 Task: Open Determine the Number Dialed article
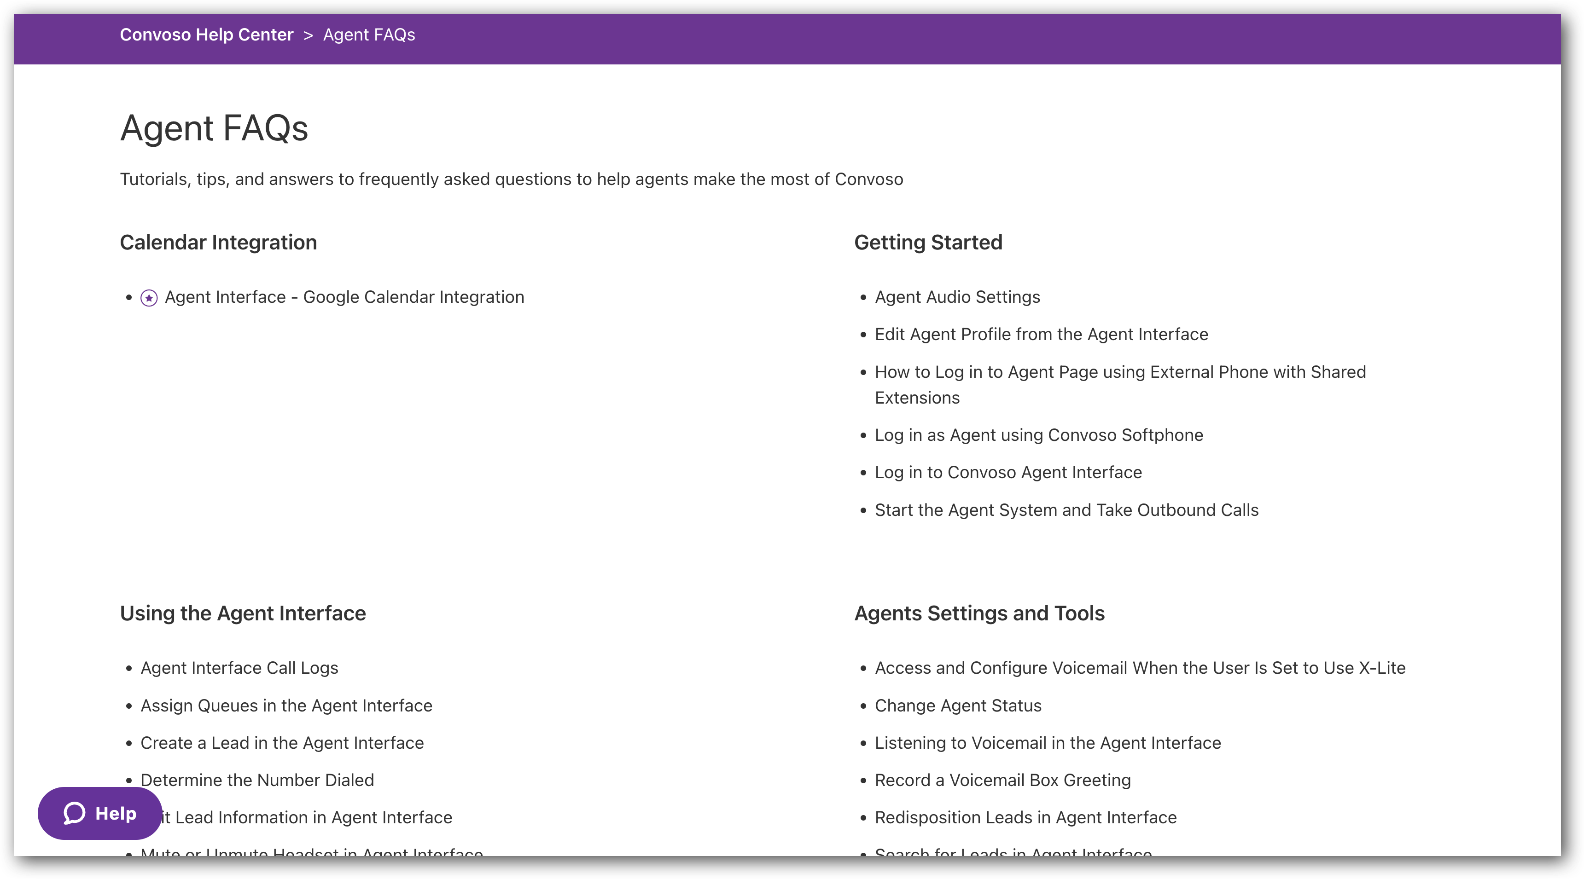coord(257,781)
